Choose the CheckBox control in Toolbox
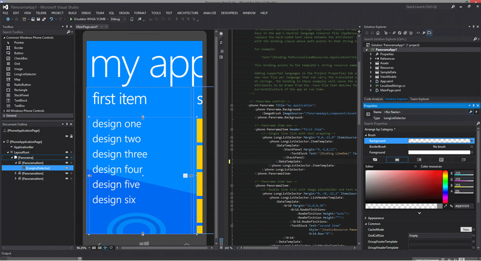This screenshot has height=261, width=481. [21, 58]
